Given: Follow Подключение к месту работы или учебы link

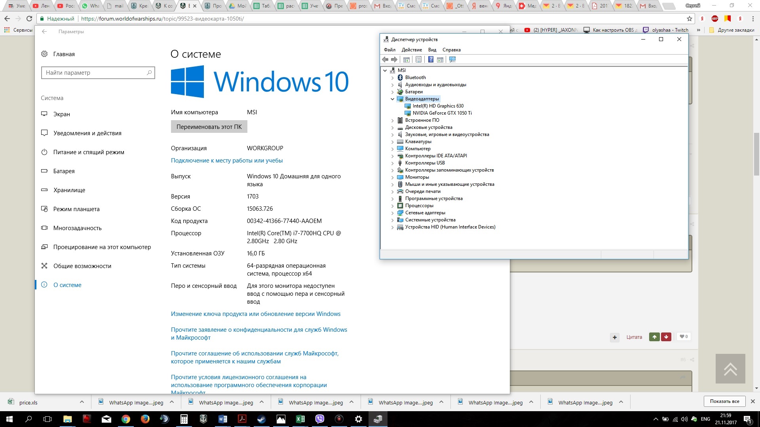Looking at the screenshot, I should point(227,161).
